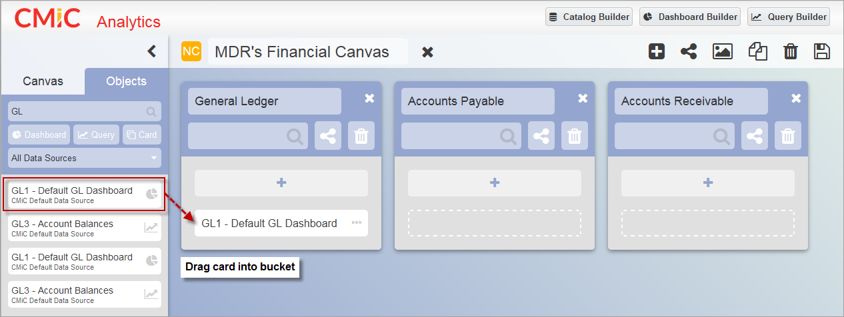Toggle the Dashboard filter
844x317 pixels.
pyautogui.click(x=39, y=135)
